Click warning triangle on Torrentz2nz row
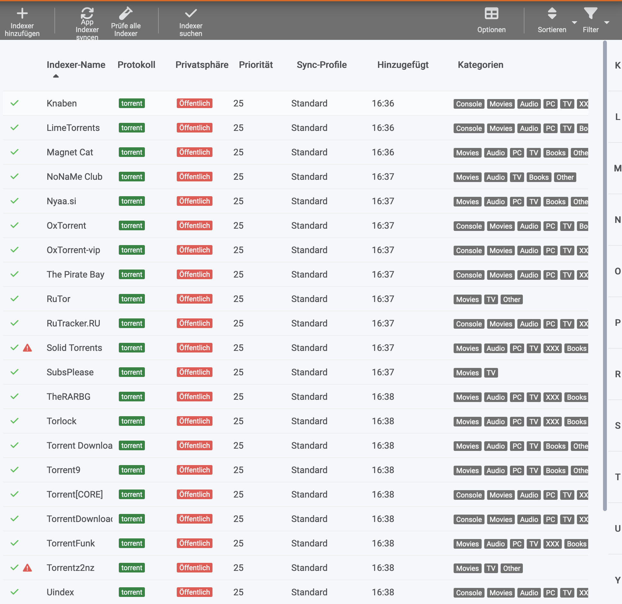622x604 pixels. point(27,568)
